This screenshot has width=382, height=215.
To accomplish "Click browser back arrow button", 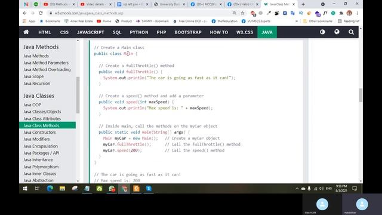I will coord(24,13).
